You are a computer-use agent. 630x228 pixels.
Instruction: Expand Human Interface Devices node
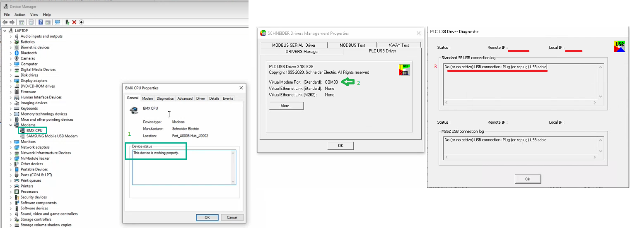point(11,97)
